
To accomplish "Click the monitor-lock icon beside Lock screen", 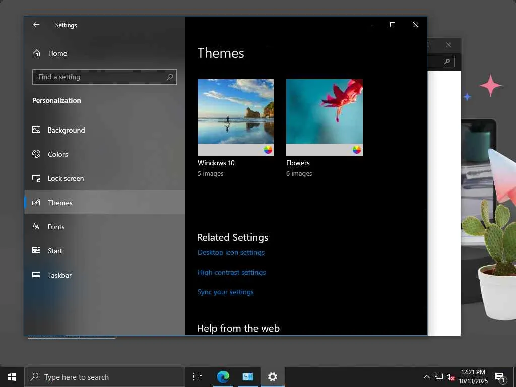I will coord(36,178).
